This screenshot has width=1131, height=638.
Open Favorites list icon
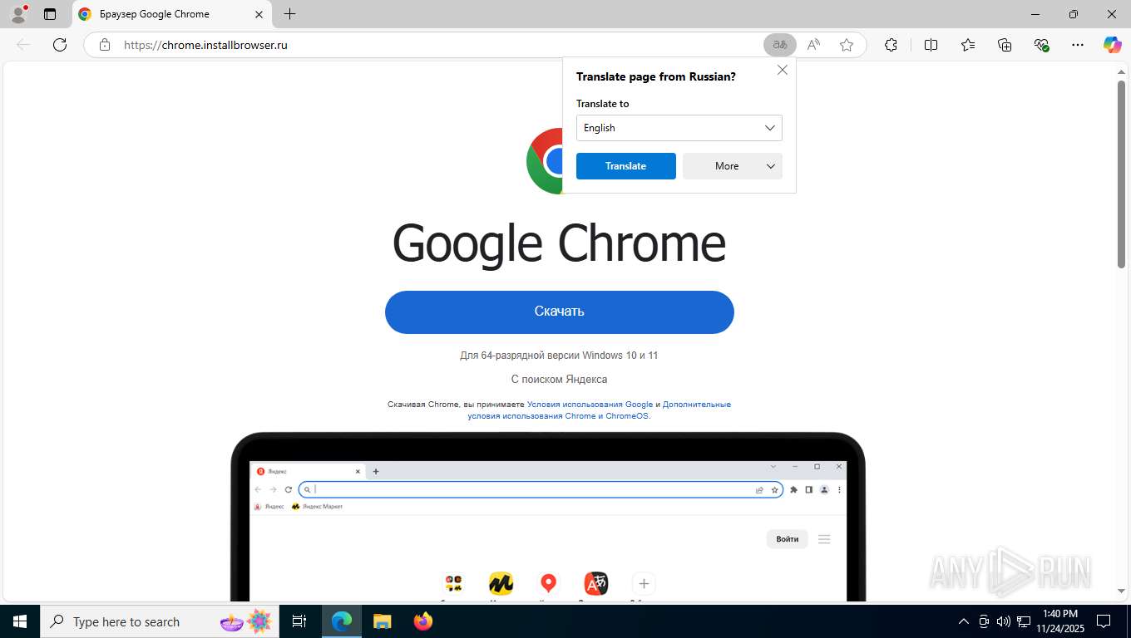pyautogui.click(x=968, y=45)
